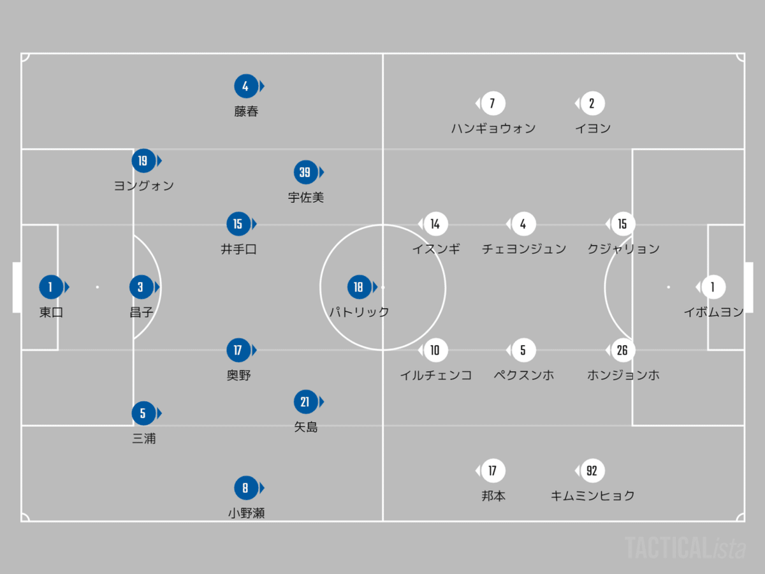Image resolution: width=765 pixels, height=574 pixels.
Task: Click the TACTICALista watermark logo
Action: coord(685,548)
